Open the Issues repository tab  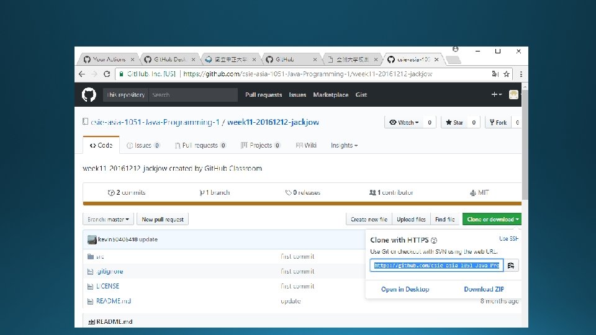tap(143, 145)
